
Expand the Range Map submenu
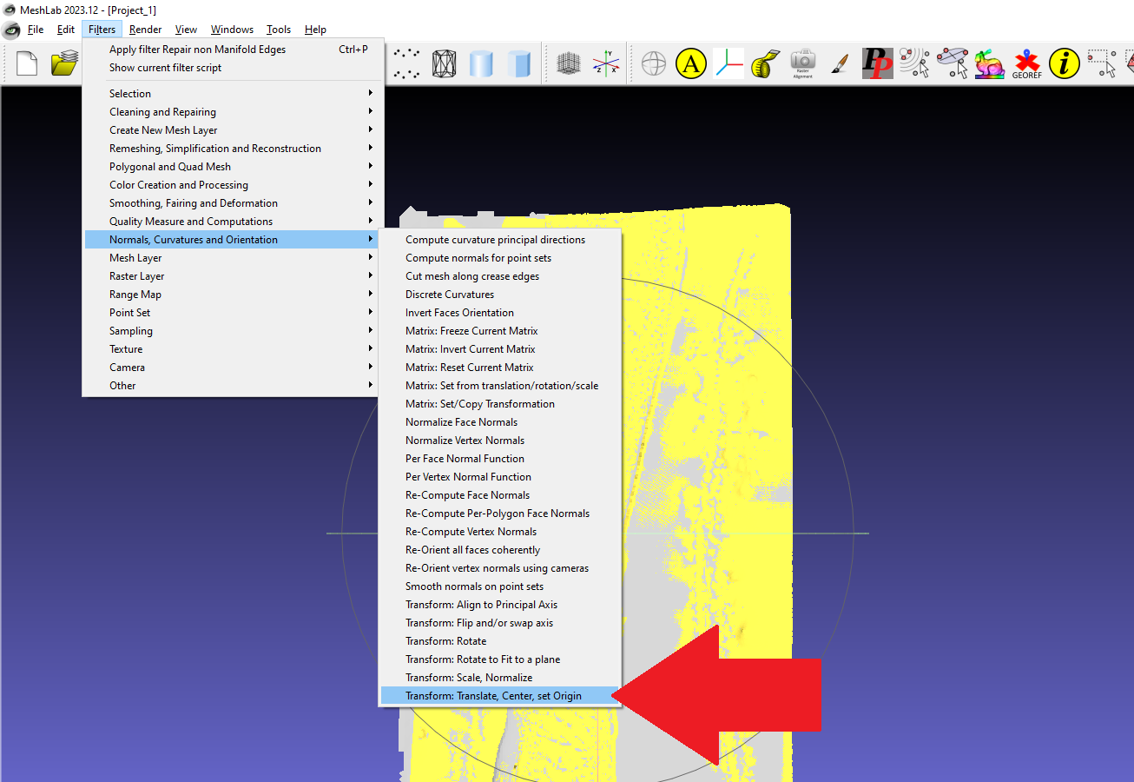click(x=231, y=295)
